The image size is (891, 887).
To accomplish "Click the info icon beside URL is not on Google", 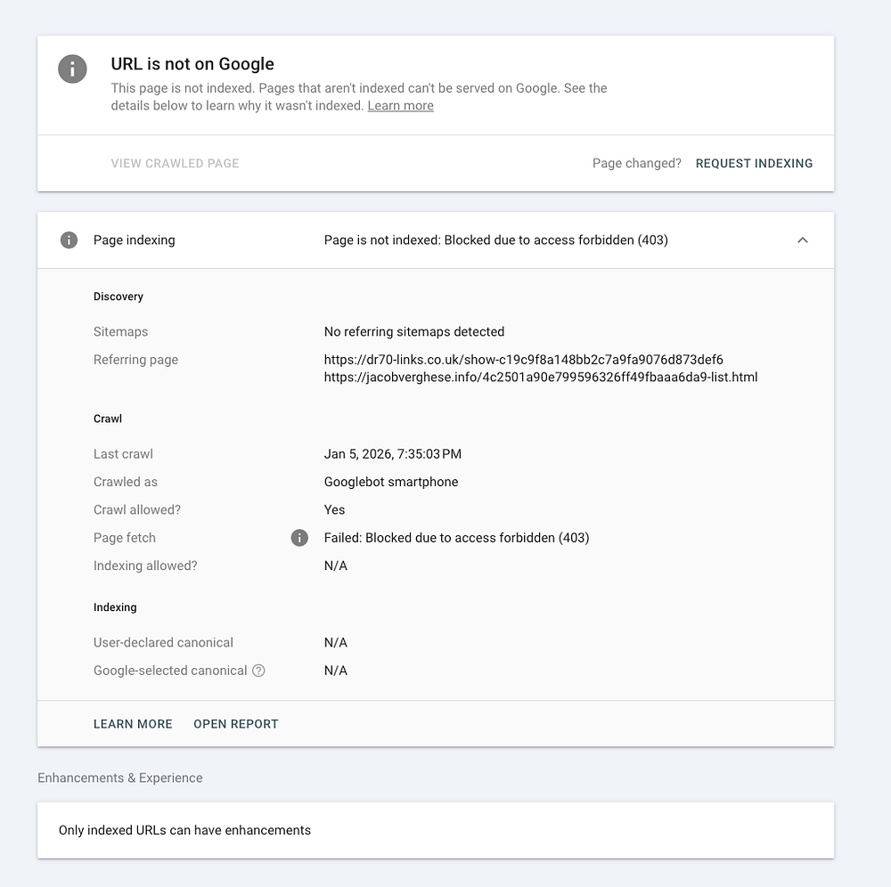I will (x=72, y=69).
